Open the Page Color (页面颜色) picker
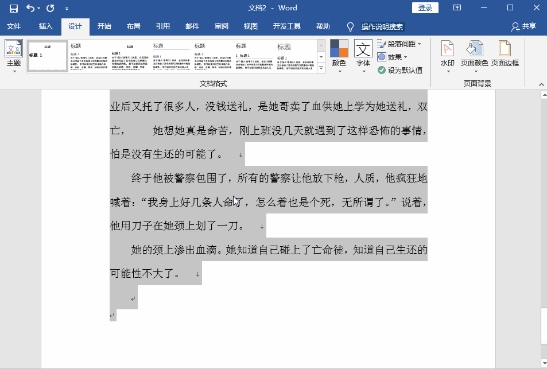547x369 pixels. [x=474, y=55]
